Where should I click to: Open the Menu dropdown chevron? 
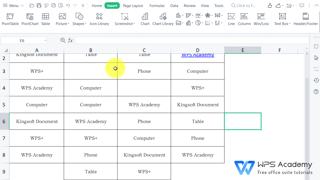tap(22, 5)
